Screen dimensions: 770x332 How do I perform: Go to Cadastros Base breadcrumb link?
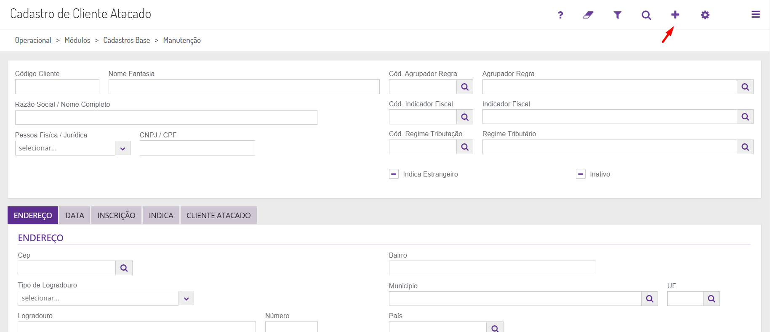coord(126,40)
